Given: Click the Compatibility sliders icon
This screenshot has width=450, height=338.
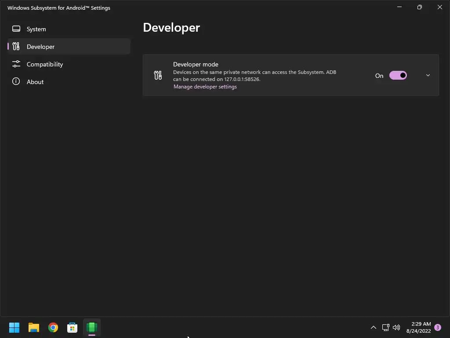Looking at the screenshot, I should 16,64.
